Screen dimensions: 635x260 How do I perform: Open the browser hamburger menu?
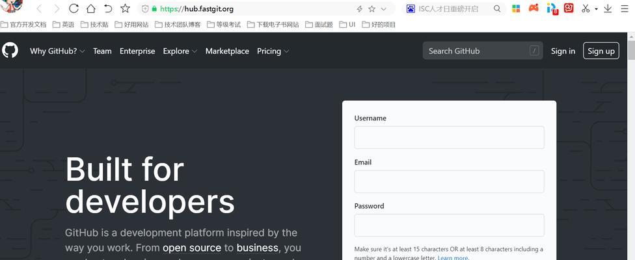tap(625, 8)
